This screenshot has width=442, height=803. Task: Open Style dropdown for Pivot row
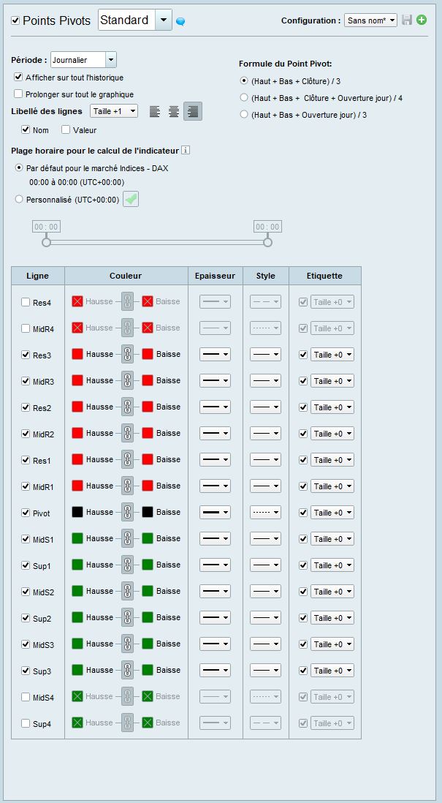[265, 512]
